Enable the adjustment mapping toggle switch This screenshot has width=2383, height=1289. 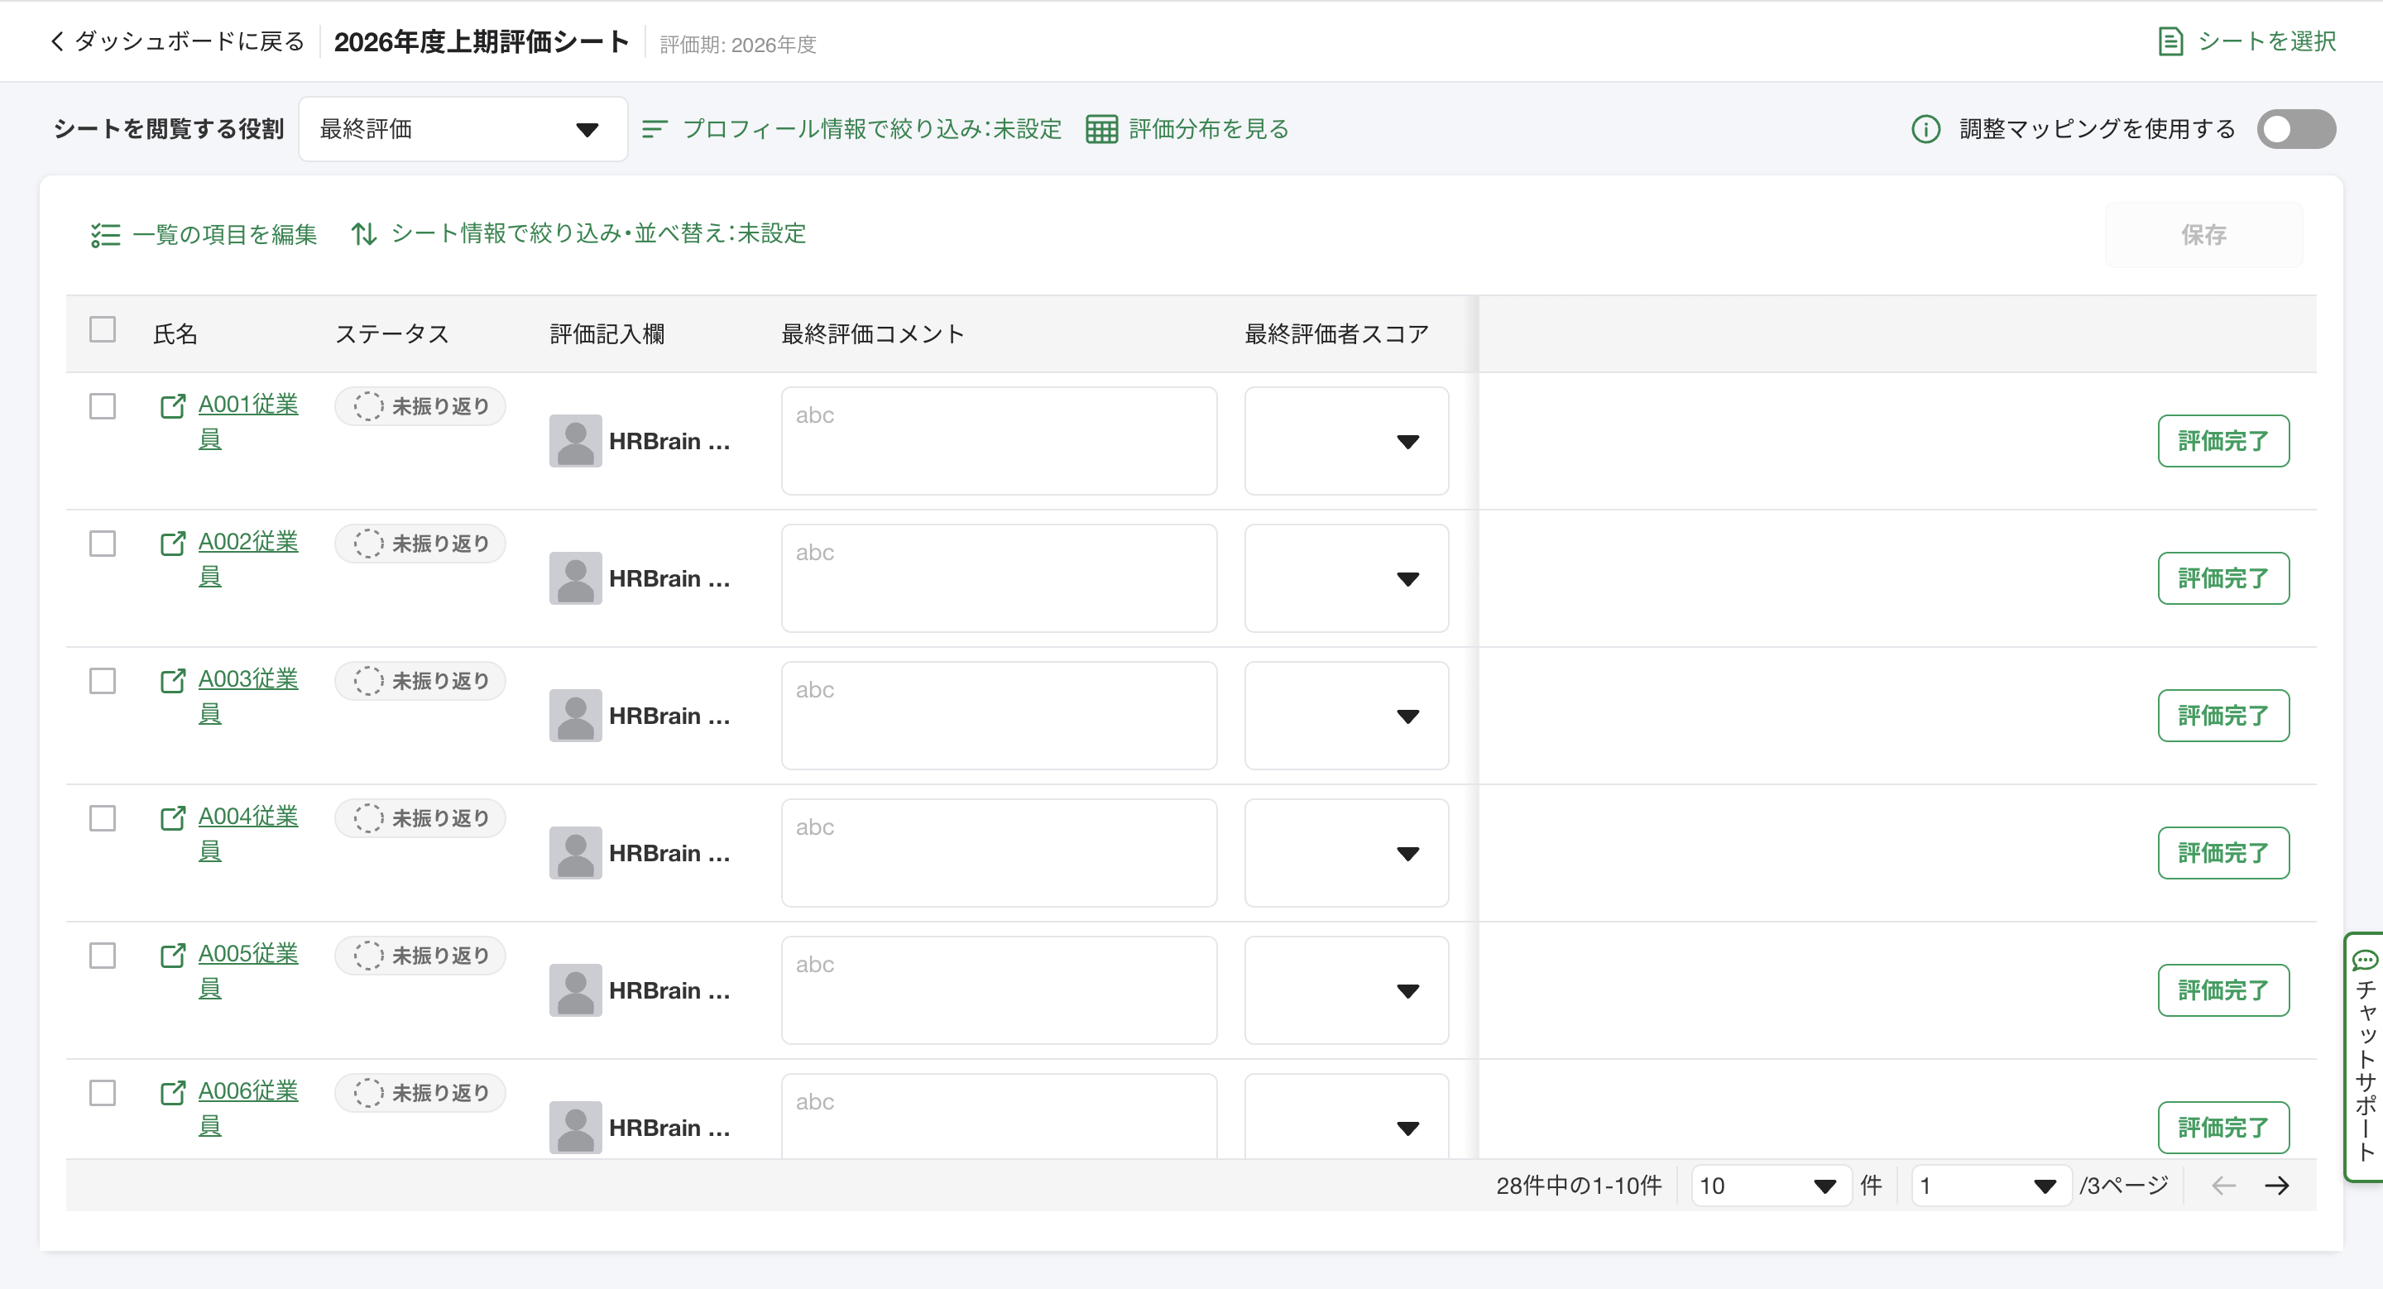tap(2296, 129)
